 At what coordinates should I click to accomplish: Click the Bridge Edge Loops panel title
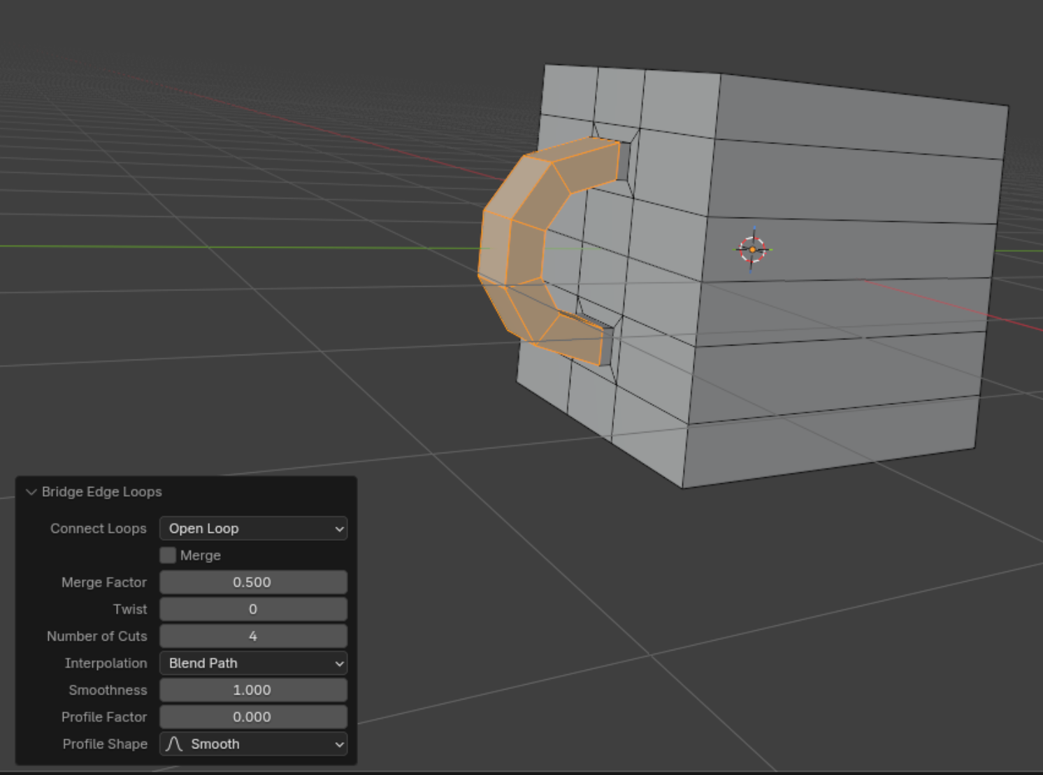tap(102, 492)
